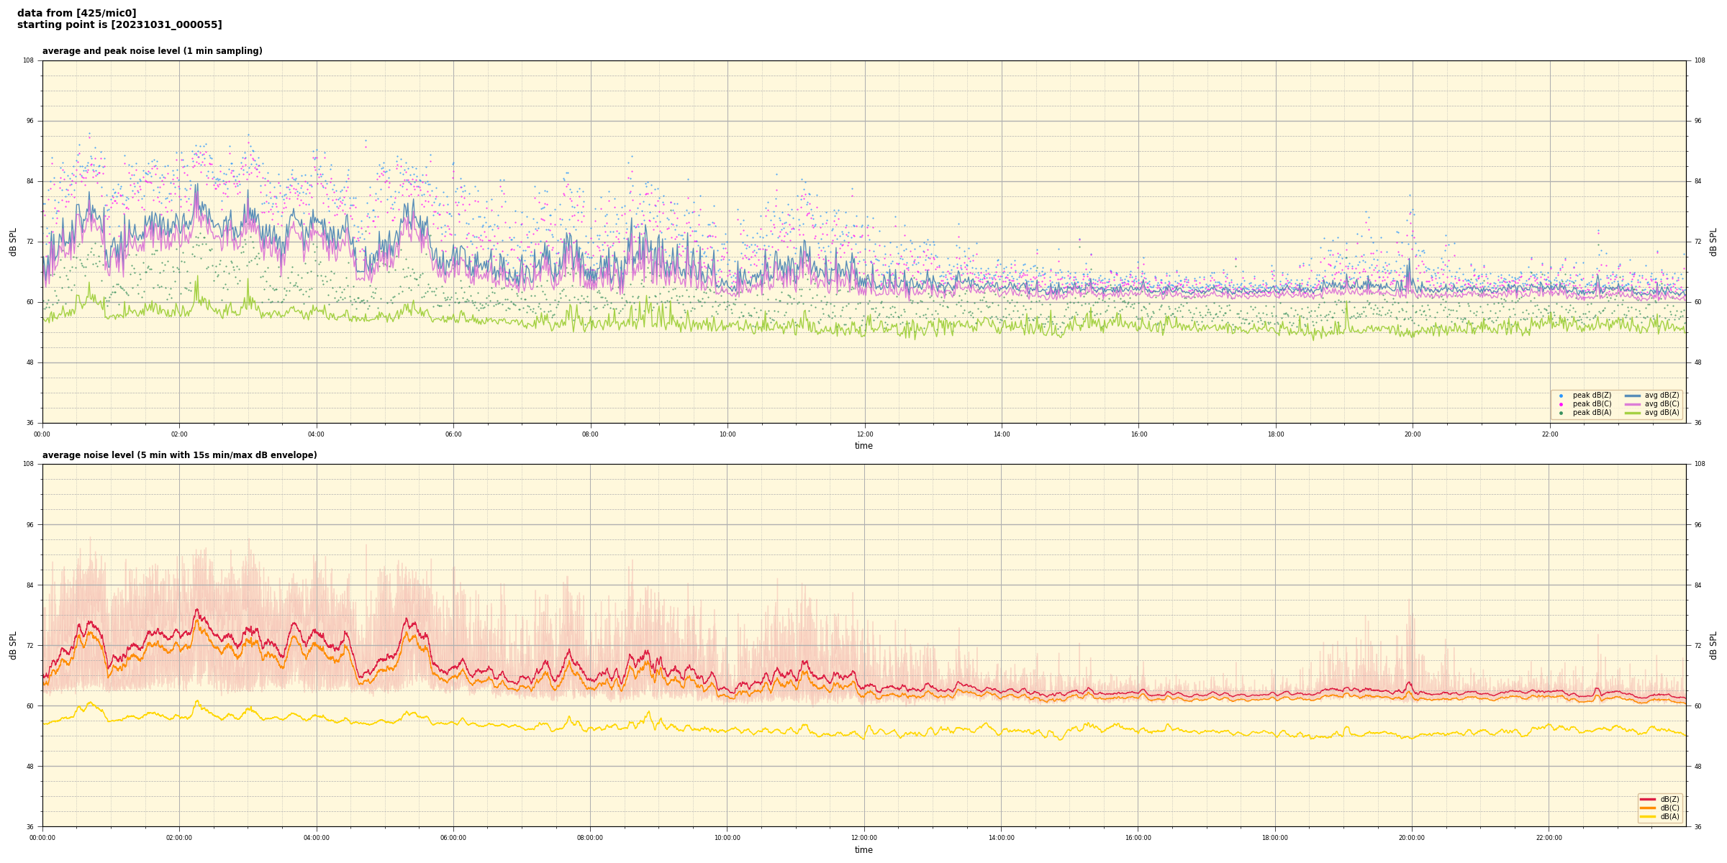Click the top chart title text
The image size is (1727, 863).
[152, 51]
